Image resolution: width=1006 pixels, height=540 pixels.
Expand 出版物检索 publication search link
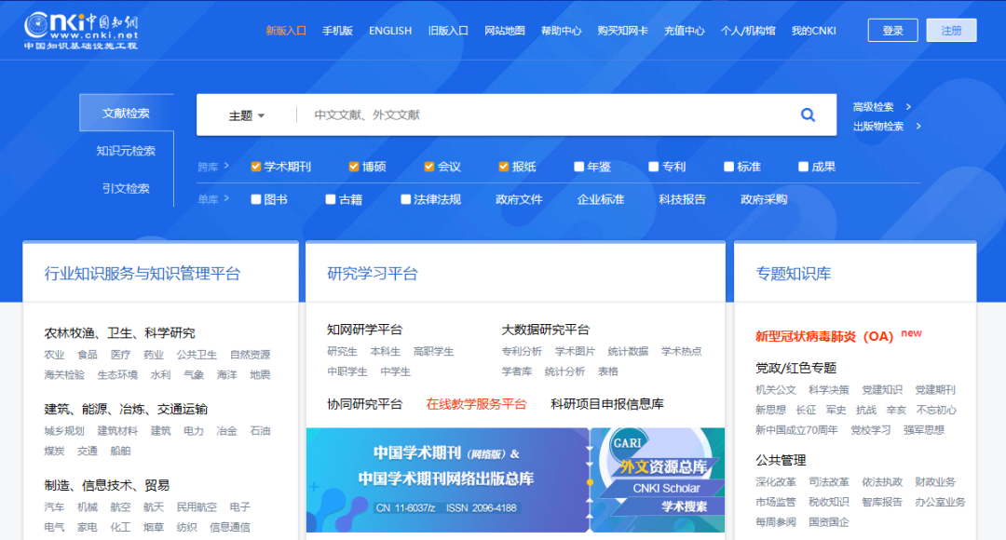887,127
